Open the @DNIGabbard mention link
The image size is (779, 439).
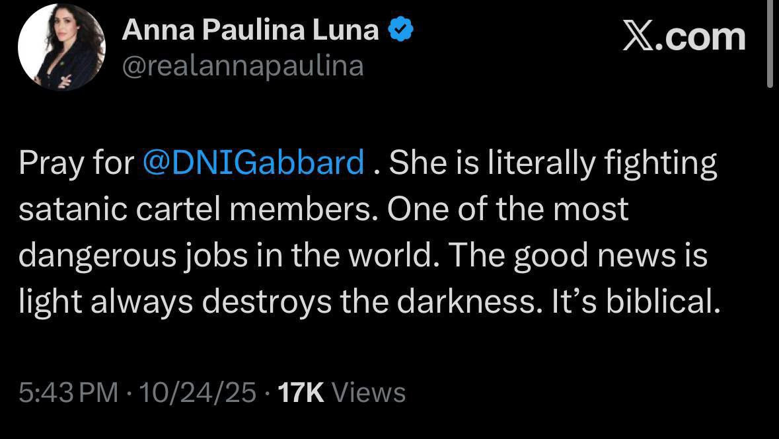pyautogui.click(x=253, y=163)
